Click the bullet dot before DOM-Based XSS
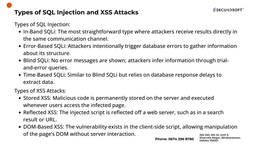Image resolution: width=256 pixels, height=144 pixels. coord(20,127)
